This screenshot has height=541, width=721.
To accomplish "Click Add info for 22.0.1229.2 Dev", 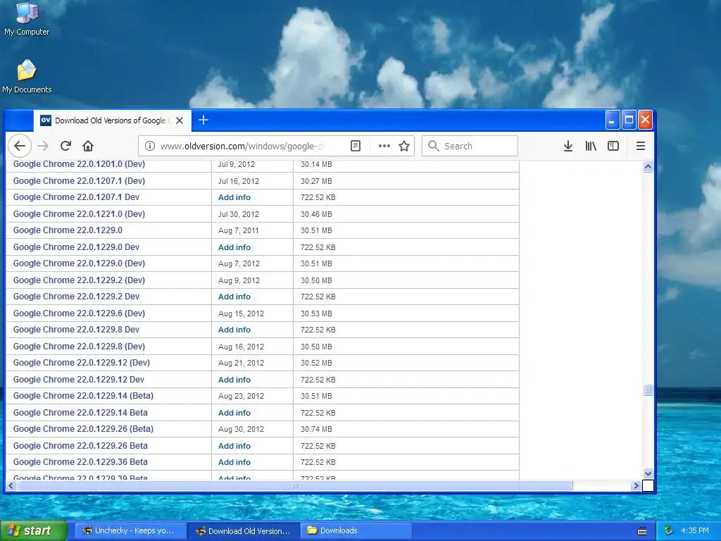I will 234,297.
